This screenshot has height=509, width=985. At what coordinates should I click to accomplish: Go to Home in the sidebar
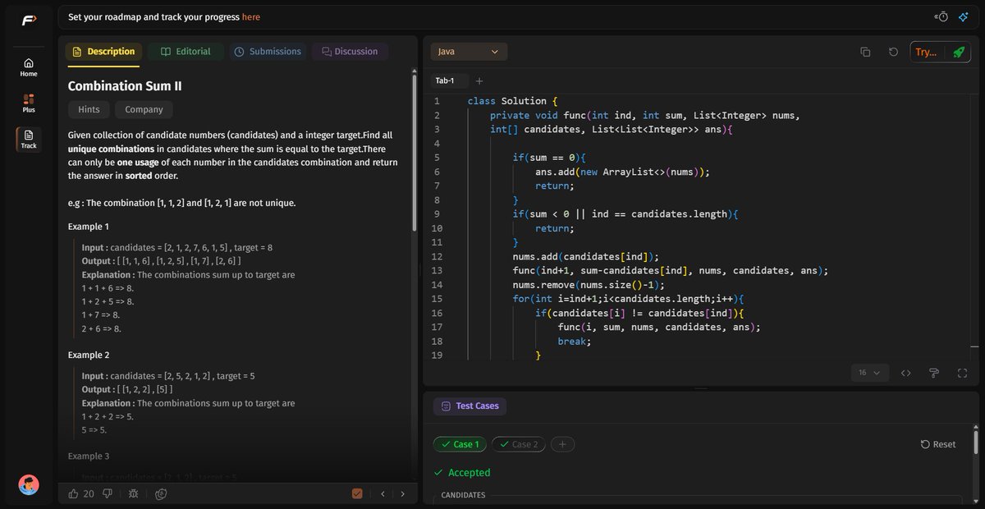click(29, 67)
